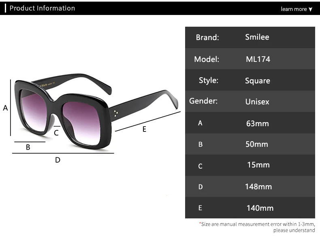Select the '63mm' measurement value
This screenshot has width=320, height=237.
point(257,123)
